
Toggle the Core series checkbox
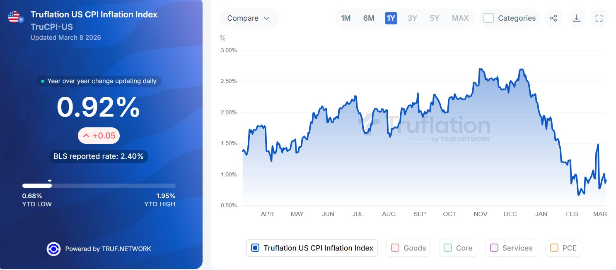pyautogui.click(x=447, y=248)
